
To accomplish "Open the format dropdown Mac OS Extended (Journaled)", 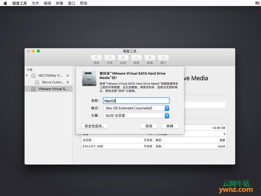I will click(x=136, y=108).
